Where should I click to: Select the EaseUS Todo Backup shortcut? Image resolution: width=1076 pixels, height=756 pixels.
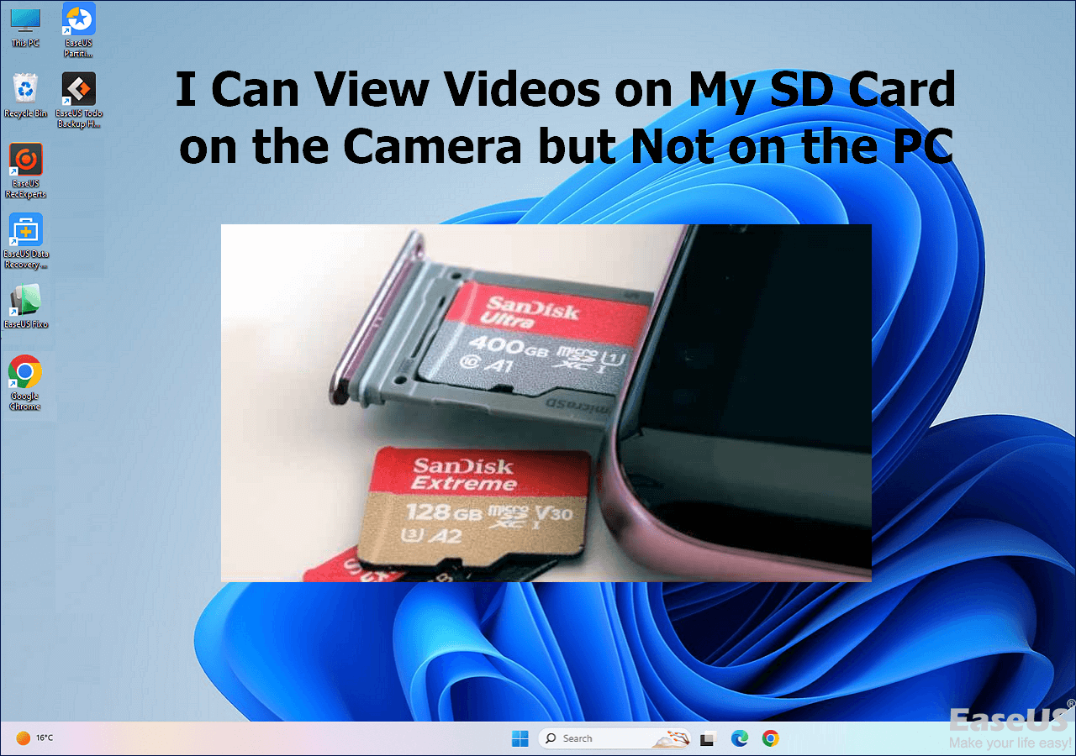78,100
